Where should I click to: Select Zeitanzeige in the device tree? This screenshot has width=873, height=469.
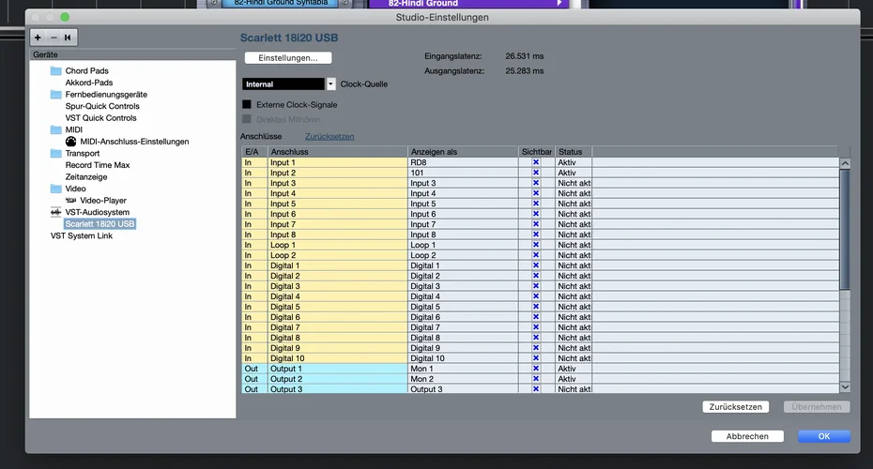pos(86,177)
